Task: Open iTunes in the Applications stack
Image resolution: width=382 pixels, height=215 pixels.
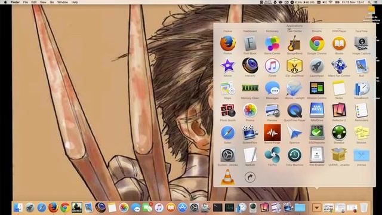Action: coord(272,66)
